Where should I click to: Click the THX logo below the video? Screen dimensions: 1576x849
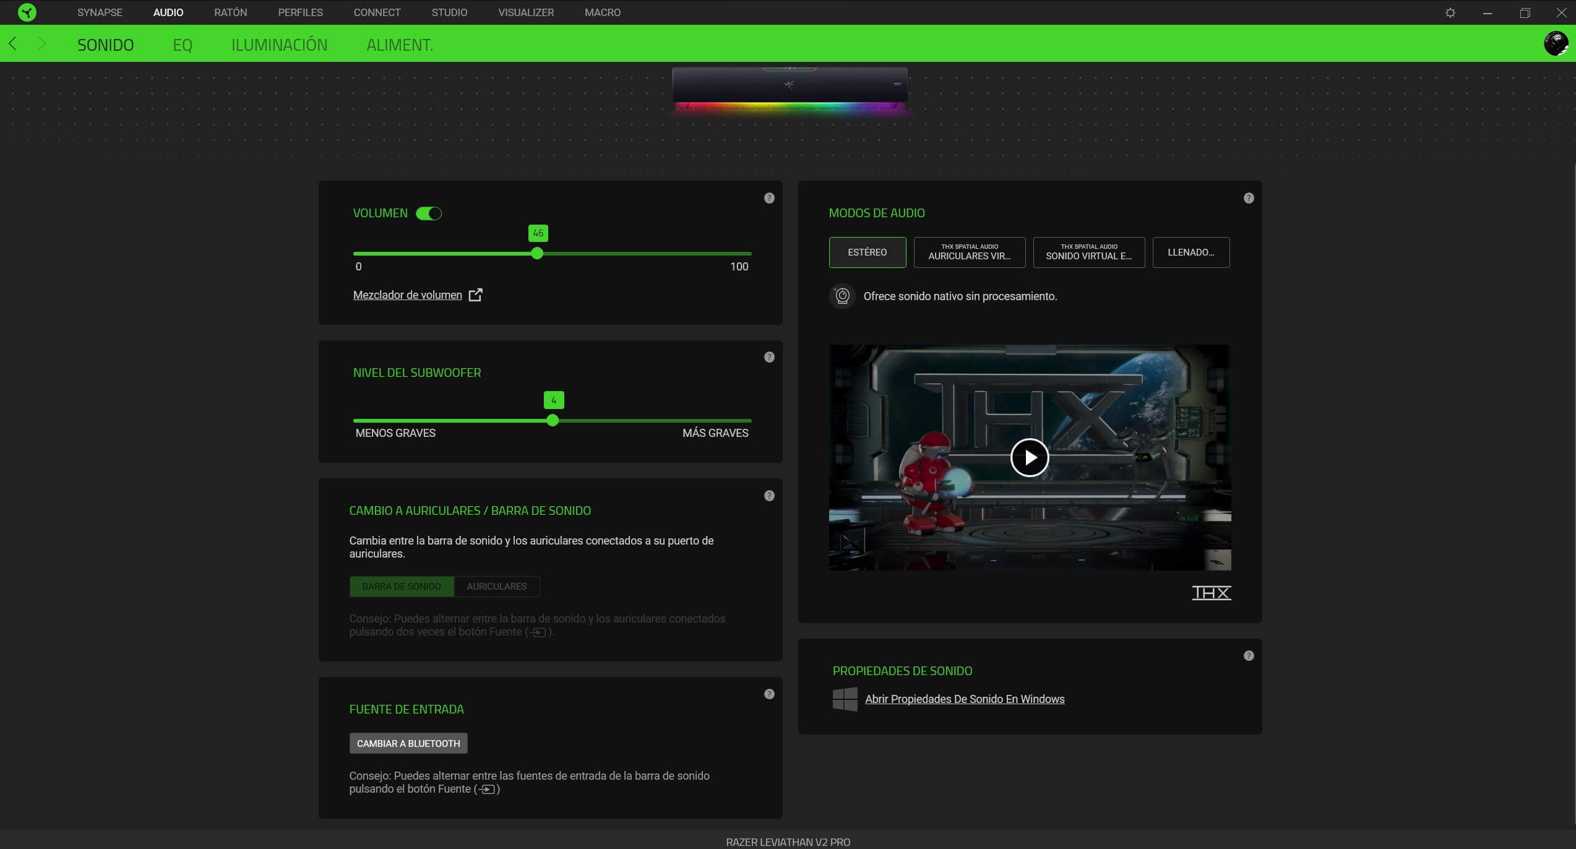[x=1211, y=593]
